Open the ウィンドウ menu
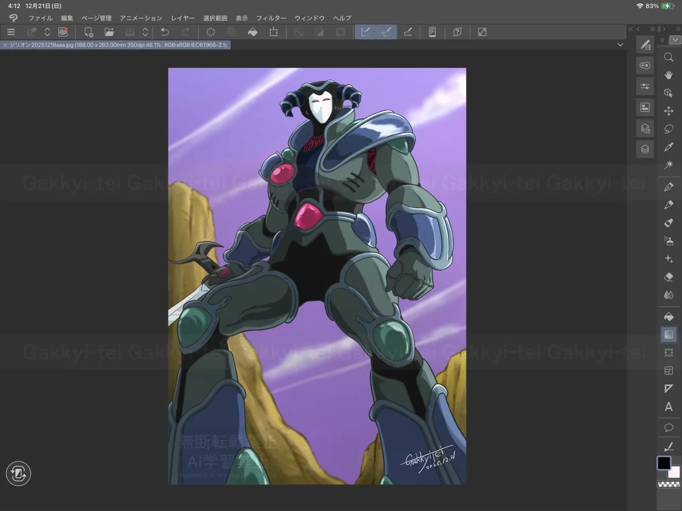 pos(310,18)
